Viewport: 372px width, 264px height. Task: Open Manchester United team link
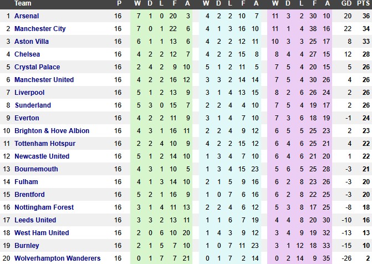[44, 79]
